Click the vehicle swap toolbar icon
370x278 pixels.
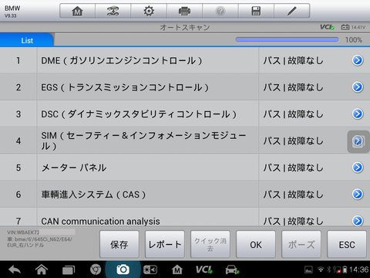(x=113, y=11)
